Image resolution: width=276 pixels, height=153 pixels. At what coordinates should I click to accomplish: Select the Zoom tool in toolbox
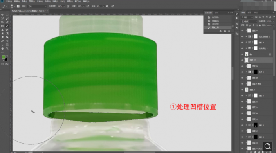pyautogui.click(x=7, y=49)
